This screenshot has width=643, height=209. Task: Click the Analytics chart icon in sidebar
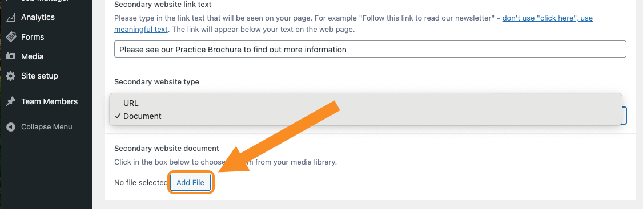coord(11,17)
